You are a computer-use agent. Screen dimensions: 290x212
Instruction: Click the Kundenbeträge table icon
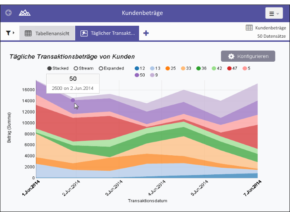click(249, 28)
